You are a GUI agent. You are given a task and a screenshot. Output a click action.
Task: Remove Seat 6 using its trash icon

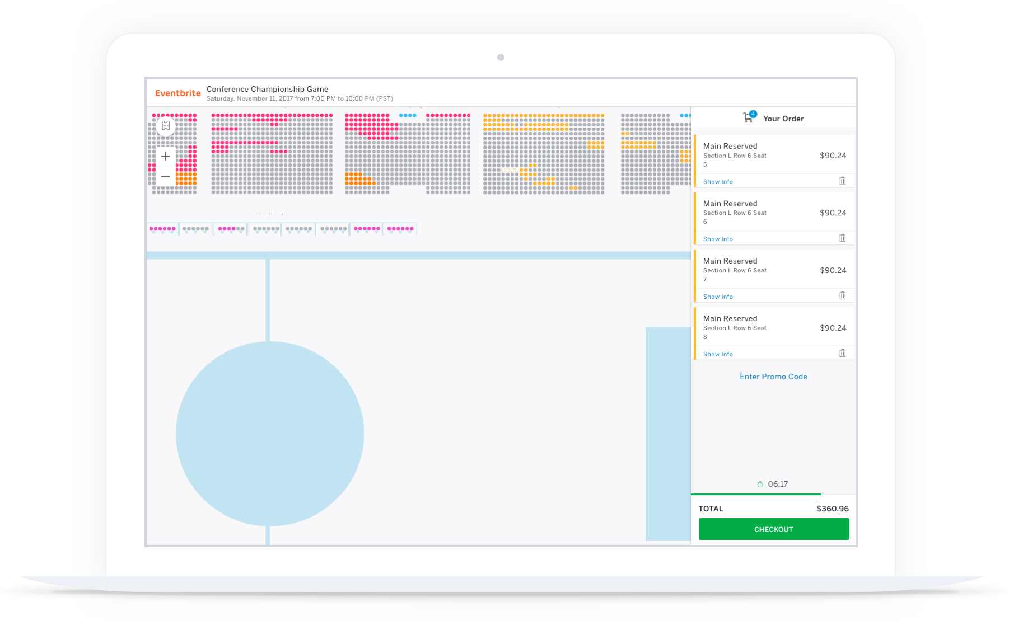843,238
